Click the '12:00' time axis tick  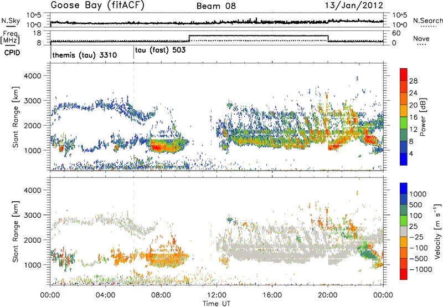pos(217,295)
